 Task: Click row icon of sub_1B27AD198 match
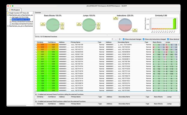coord(36,45)
